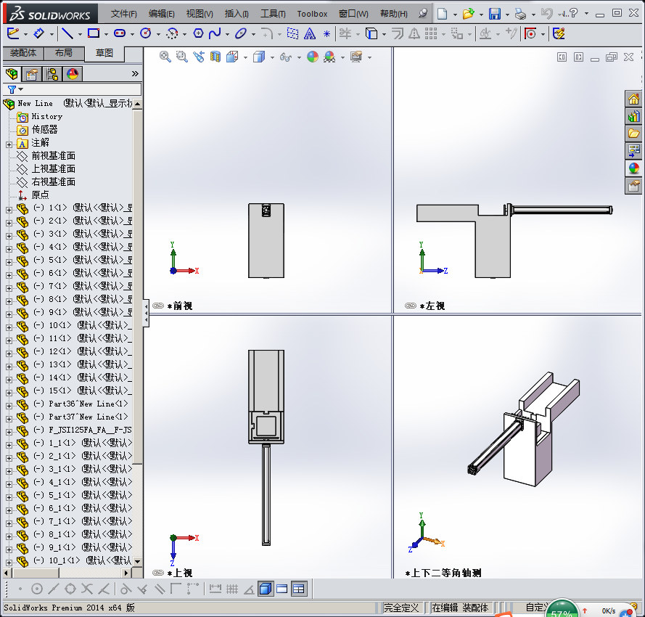Open the DisplayManager tab

(73, 74)
